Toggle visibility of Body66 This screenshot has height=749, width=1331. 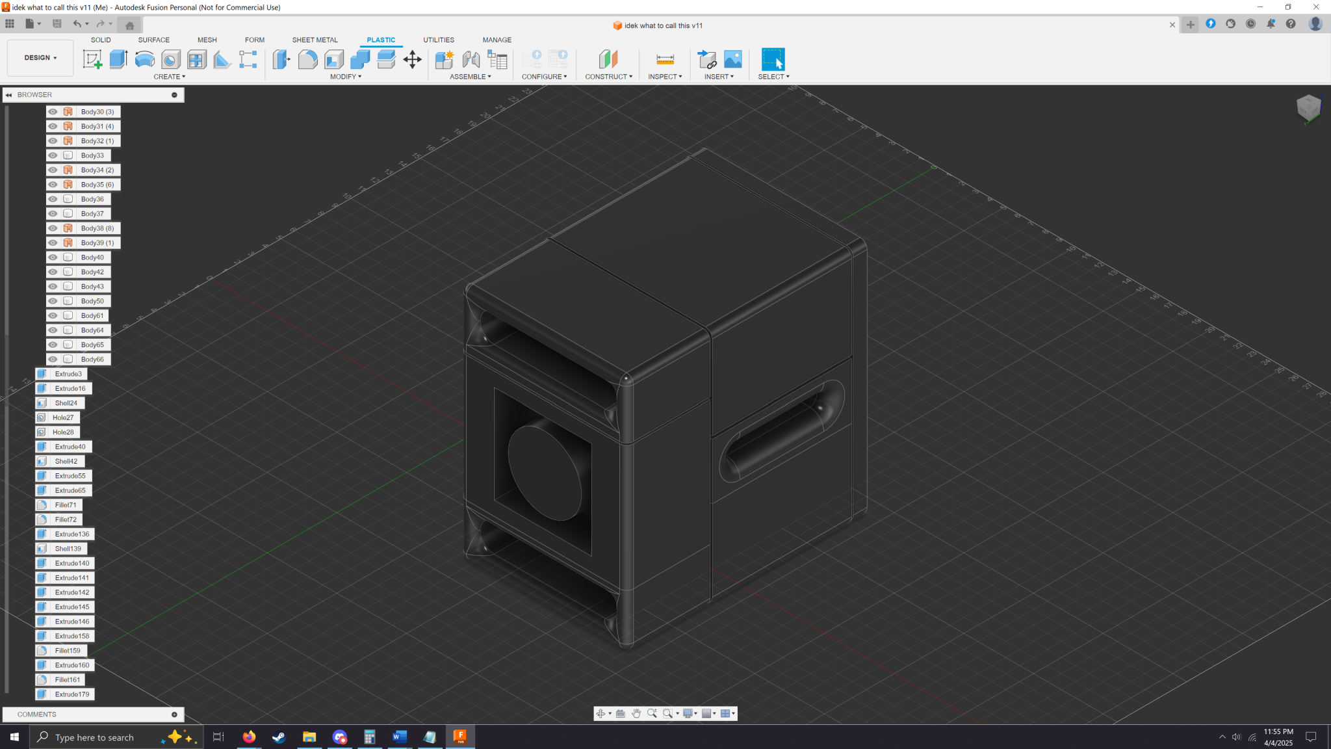click(x=53, y=360)
